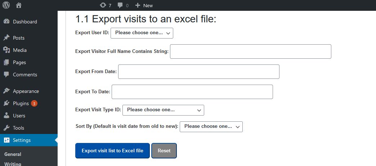Open the updates icon showing 7
Viewport: 376px width, 166px height.
coord(103,5)
